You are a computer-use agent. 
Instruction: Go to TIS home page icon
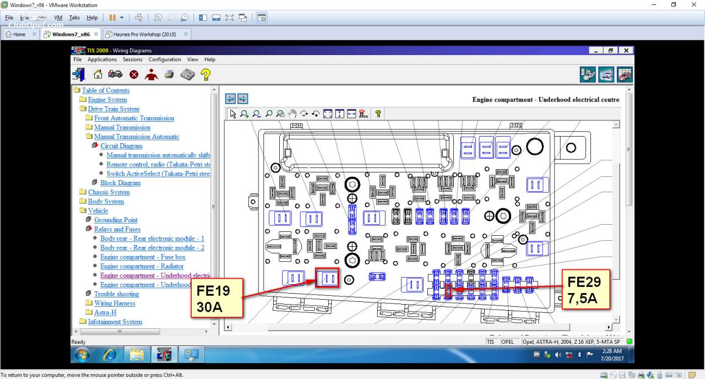tap(98, 74)
